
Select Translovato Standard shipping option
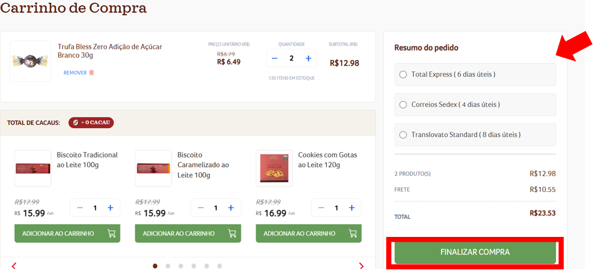(475, 135)
